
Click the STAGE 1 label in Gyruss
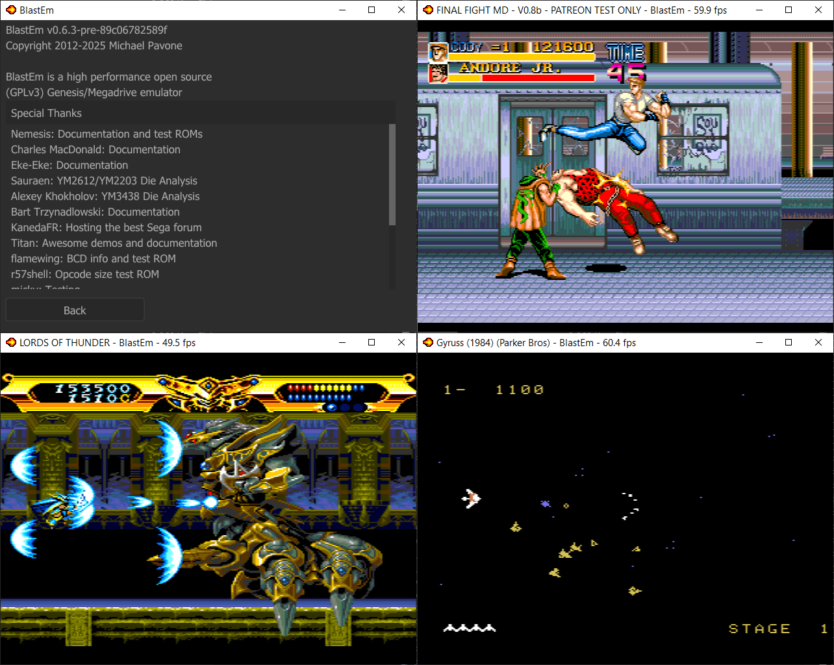click(x=777, y=629)
